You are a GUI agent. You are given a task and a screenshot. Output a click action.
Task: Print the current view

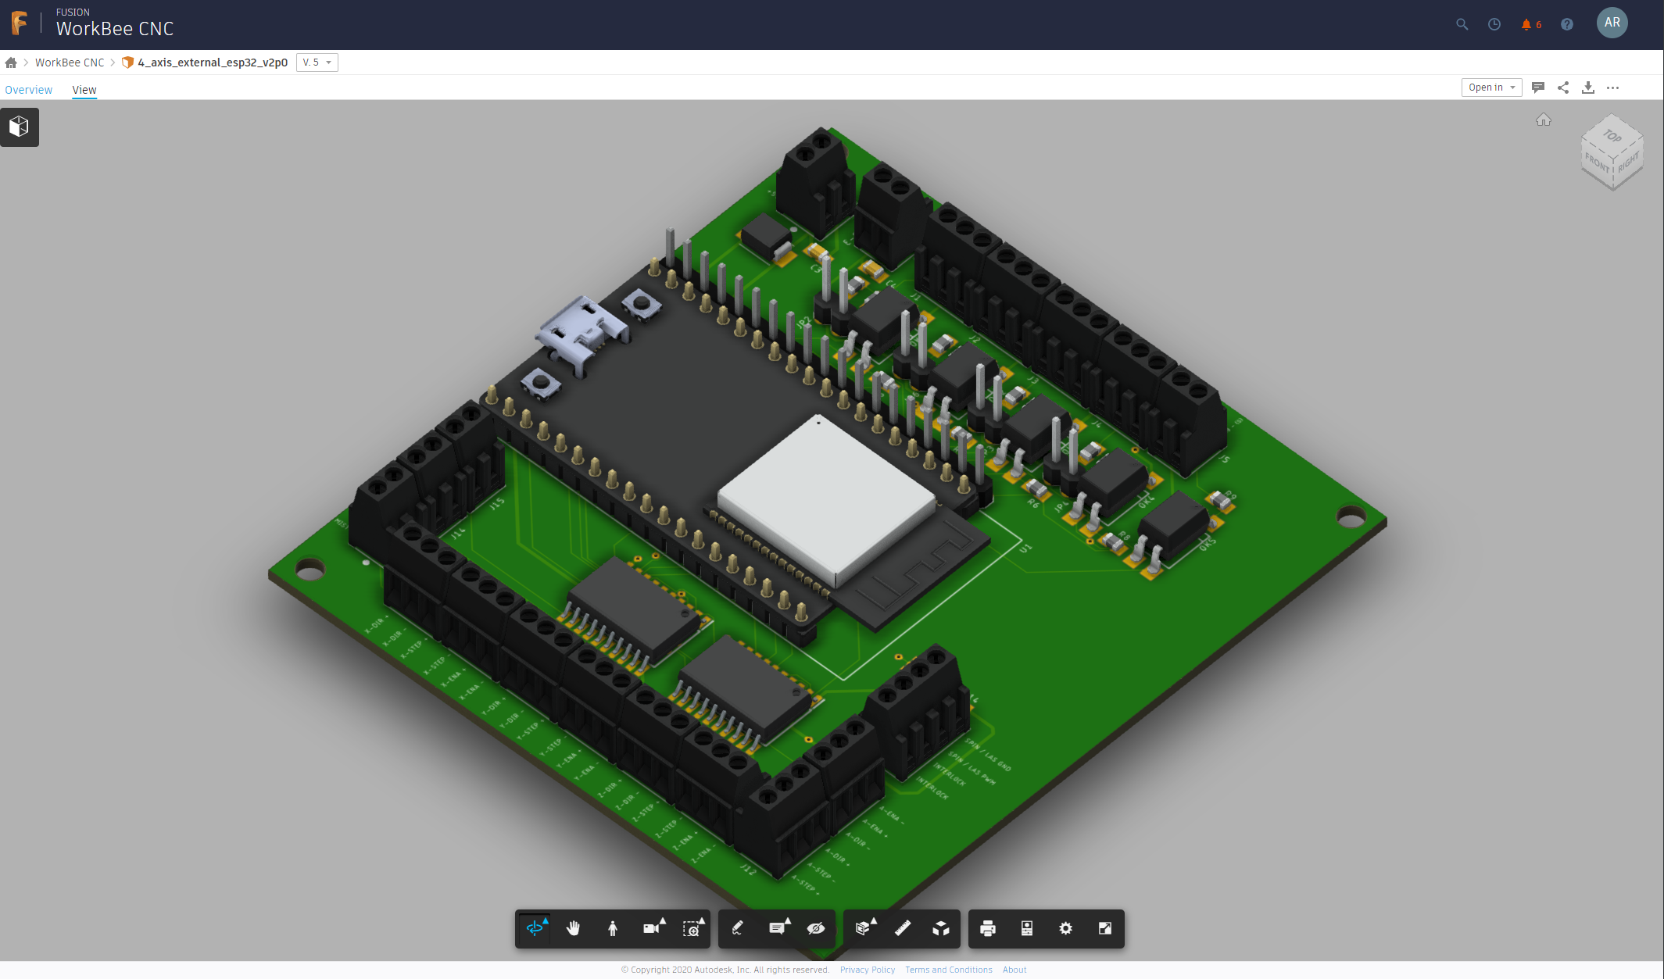click(x=987, y=928)
